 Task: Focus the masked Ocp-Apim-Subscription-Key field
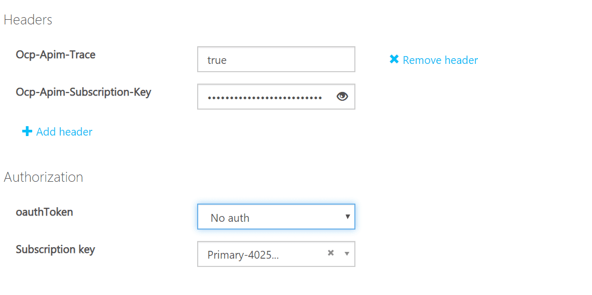tap(276, 97)
